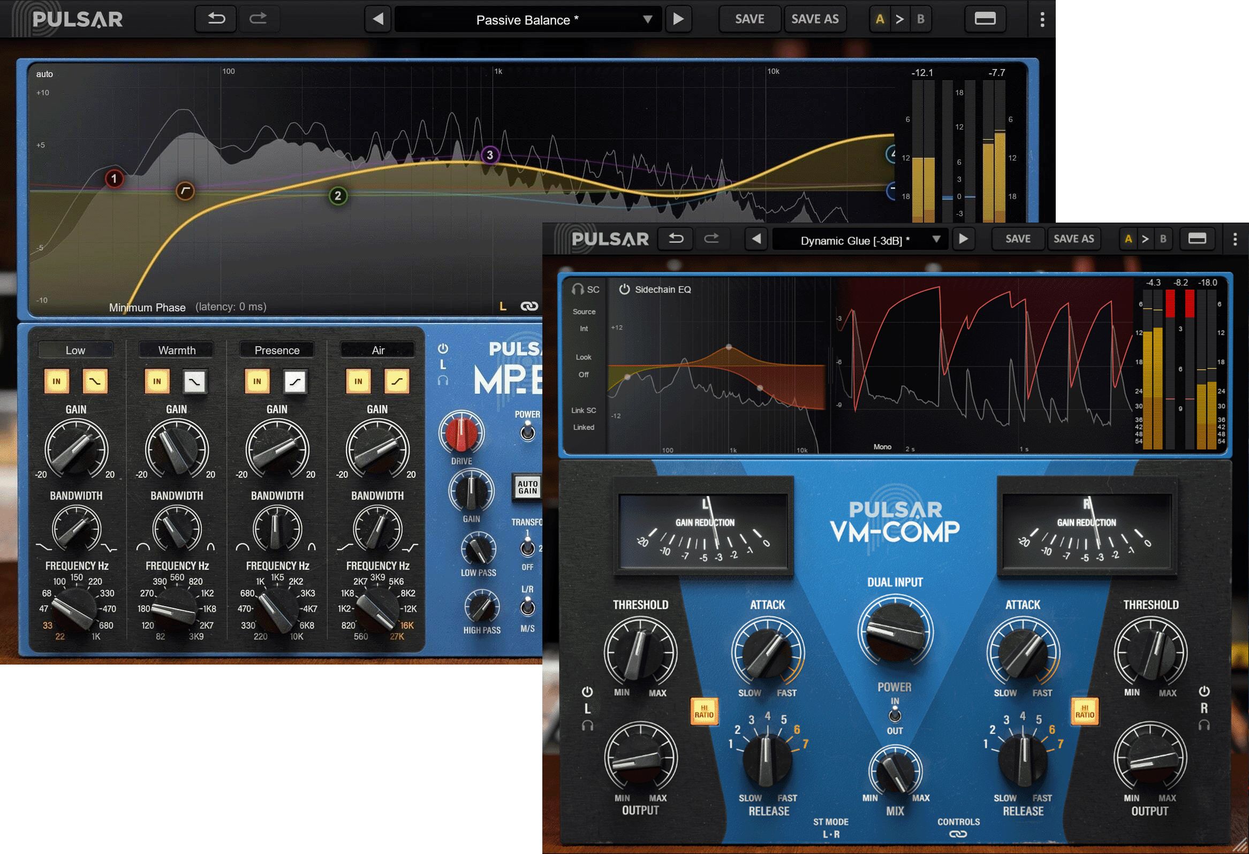Toggle MP-EQ L channel power icon

pos(443,348)
